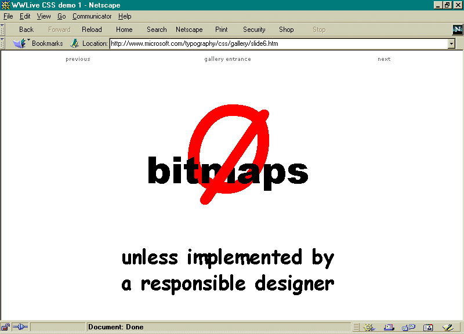Screen dimensions: 464x334
Task: Follow the 'next' link
Action: (384, 59)
